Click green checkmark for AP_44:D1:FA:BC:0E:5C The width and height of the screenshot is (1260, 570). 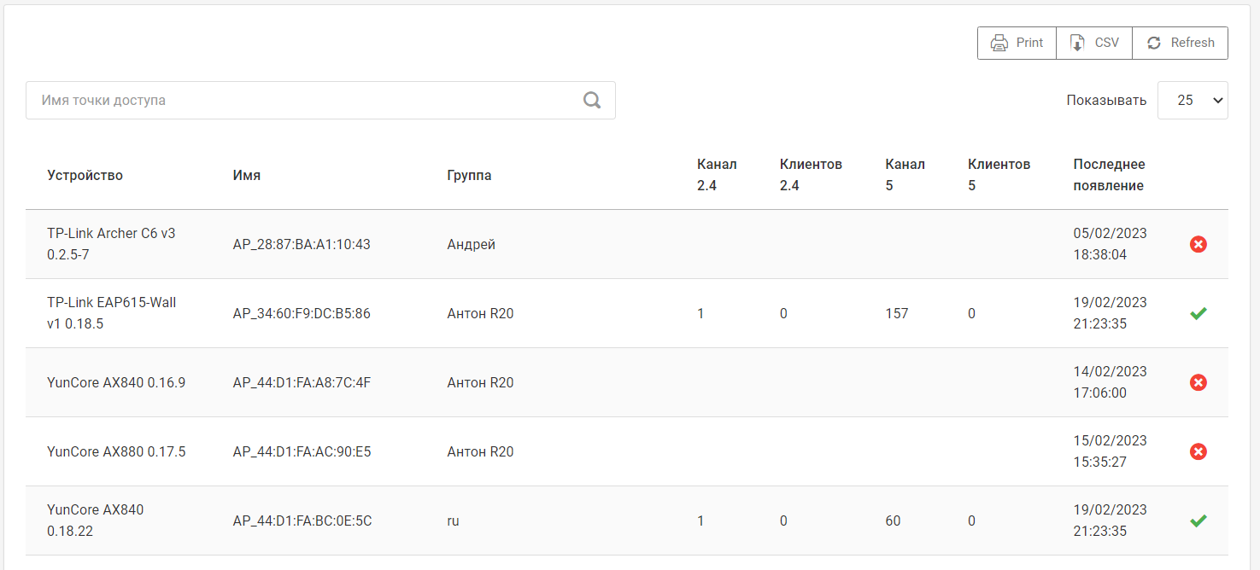(x=1198, y=521)
